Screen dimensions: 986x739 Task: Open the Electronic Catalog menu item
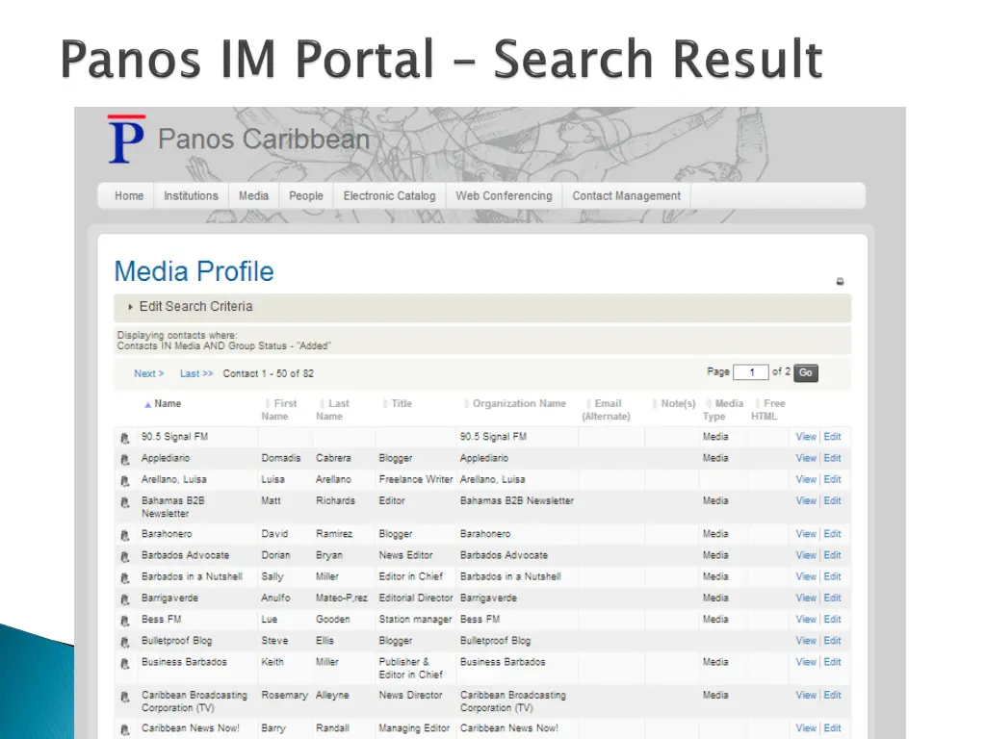coord(389,196)
